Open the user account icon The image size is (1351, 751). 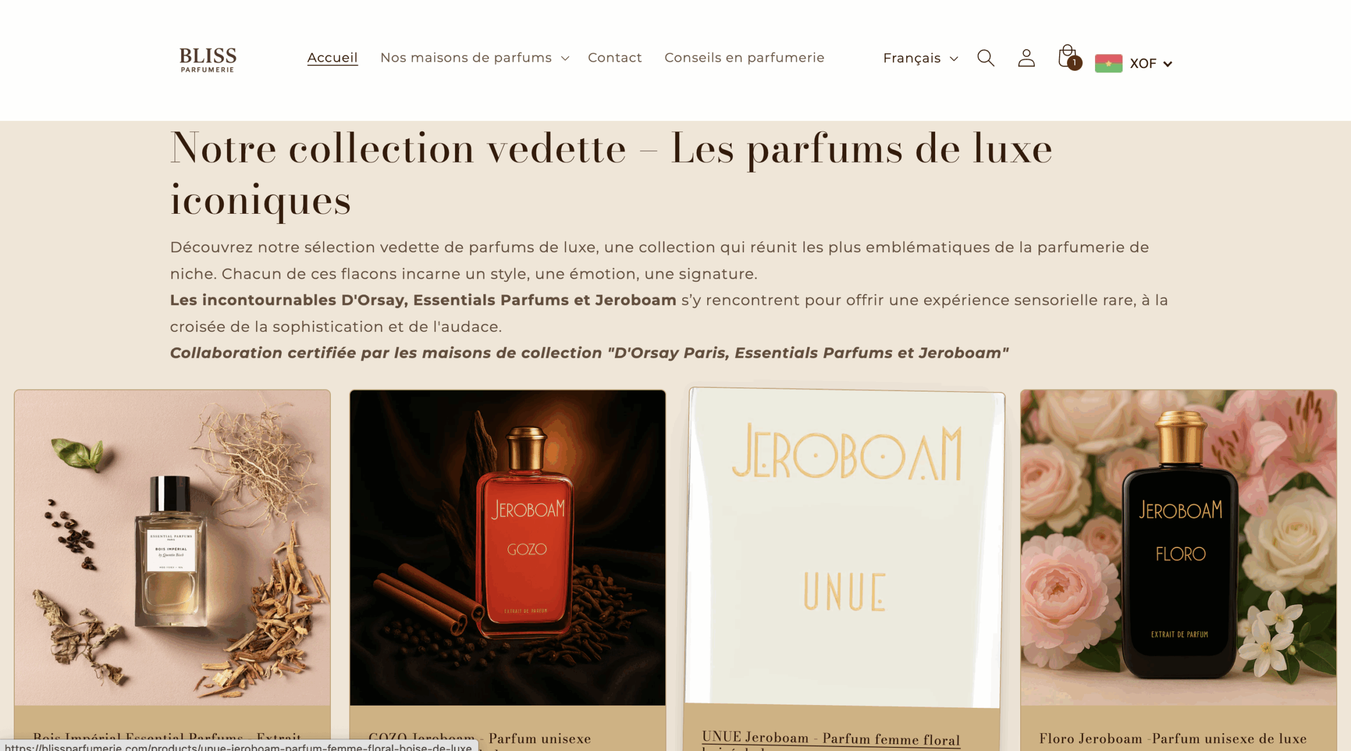(x=1026, y=58)
